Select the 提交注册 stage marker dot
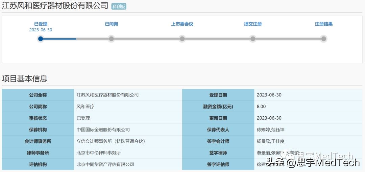This screenshot has height=172, width=365. pyautogui.click(x=253, y=38)
